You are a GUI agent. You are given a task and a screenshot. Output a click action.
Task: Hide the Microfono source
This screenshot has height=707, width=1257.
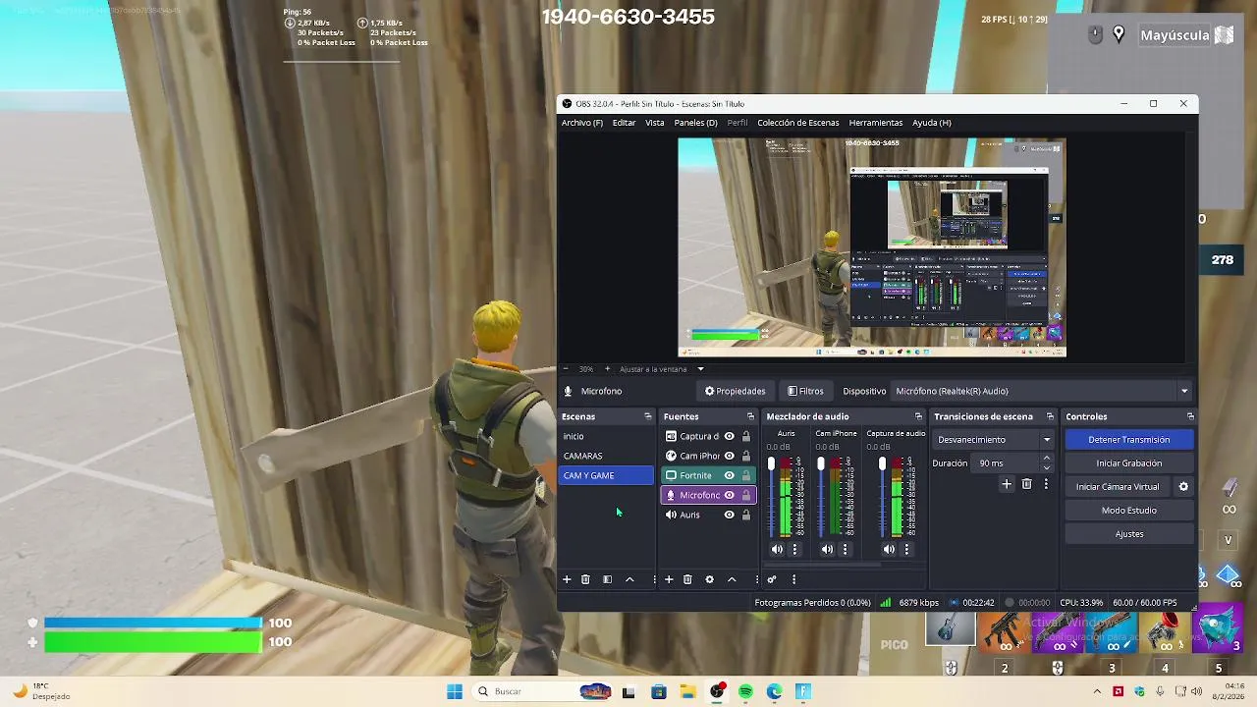click(729, 495)
